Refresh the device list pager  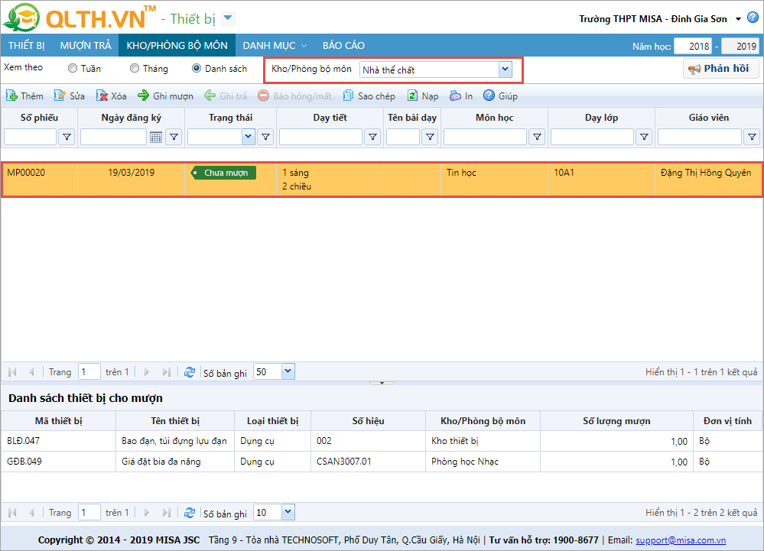(x=190, y=513)
